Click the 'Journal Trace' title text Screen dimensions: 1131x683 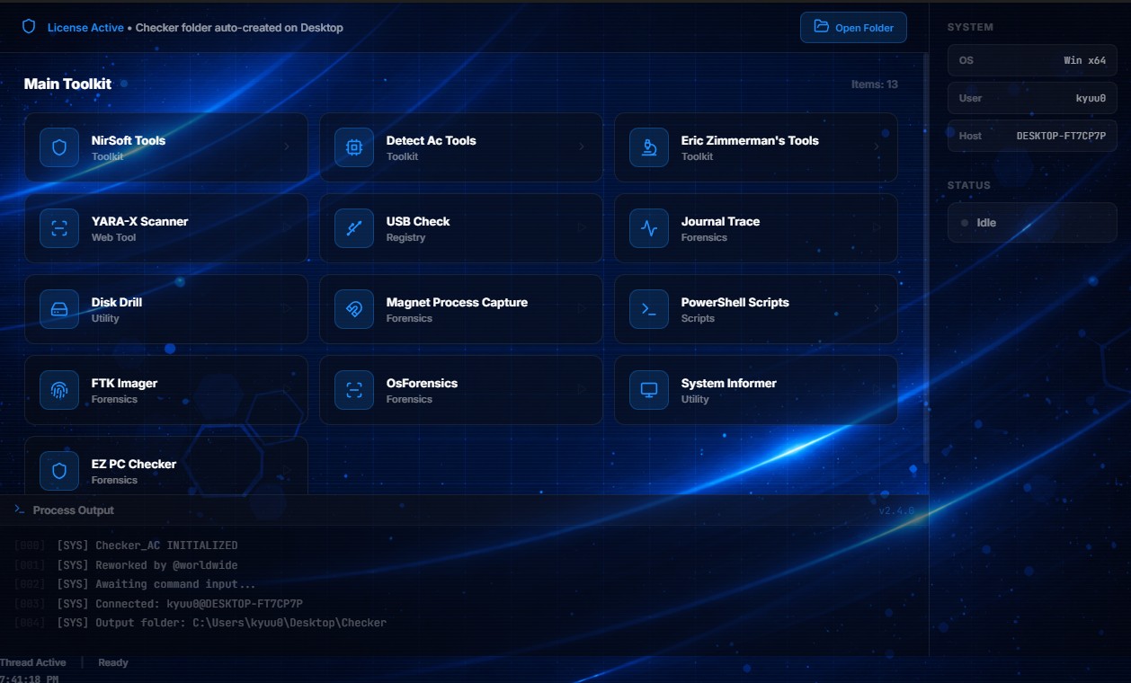720,221
